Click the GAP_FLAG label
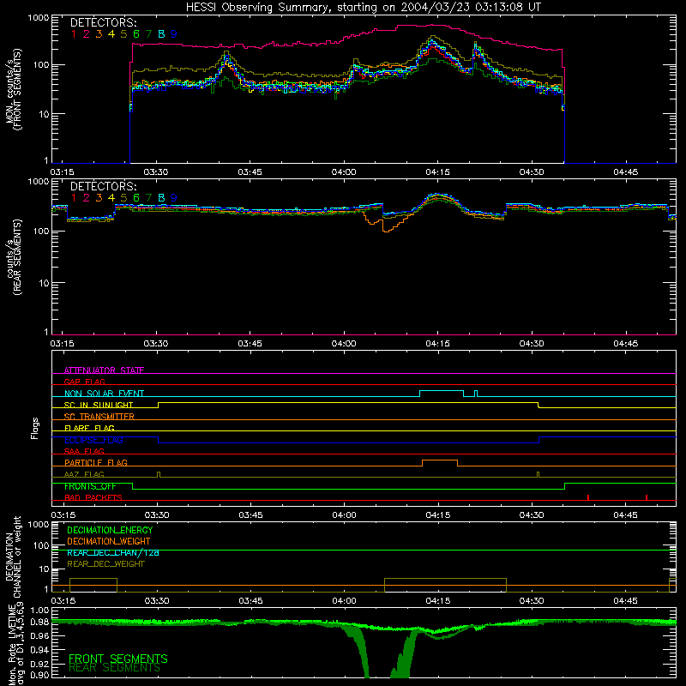 click(x=84, y=382)
